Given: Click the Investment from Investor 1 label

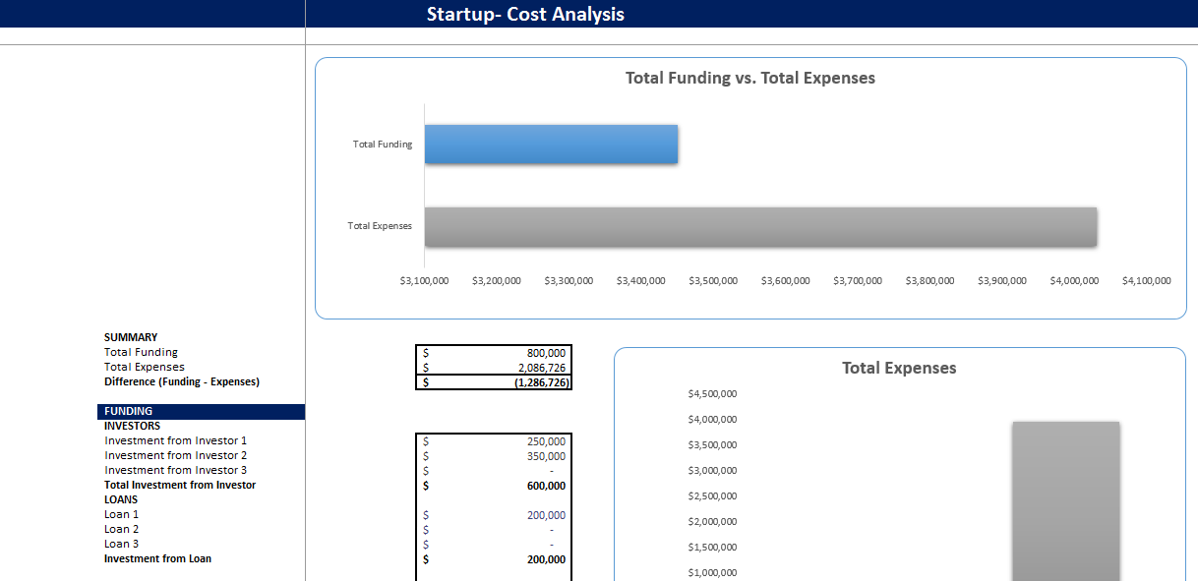Looking at the screenshot, I should (x=175, y=440).
